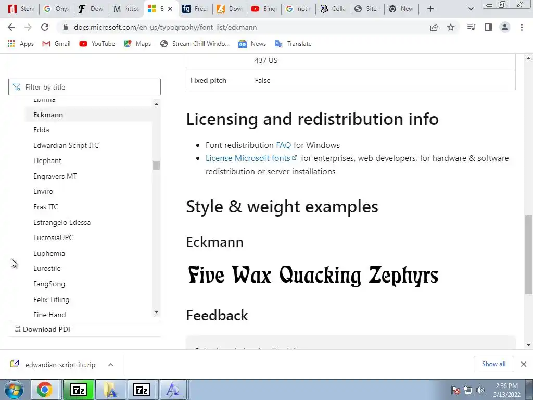Click the taskbar clock showing 2:36 PM

(506, 390)
